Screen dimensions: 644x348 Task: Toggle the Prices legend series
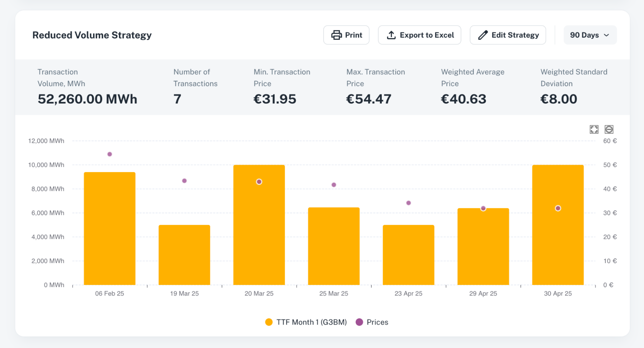point(377,322)
